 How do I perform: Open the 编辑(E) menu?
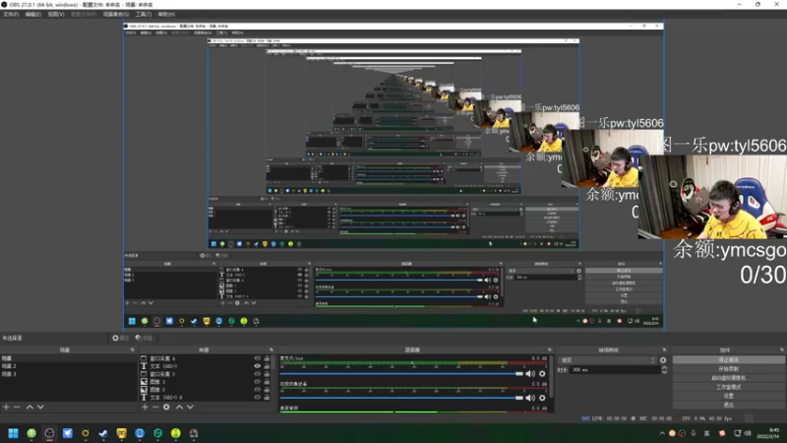[33, 14]
